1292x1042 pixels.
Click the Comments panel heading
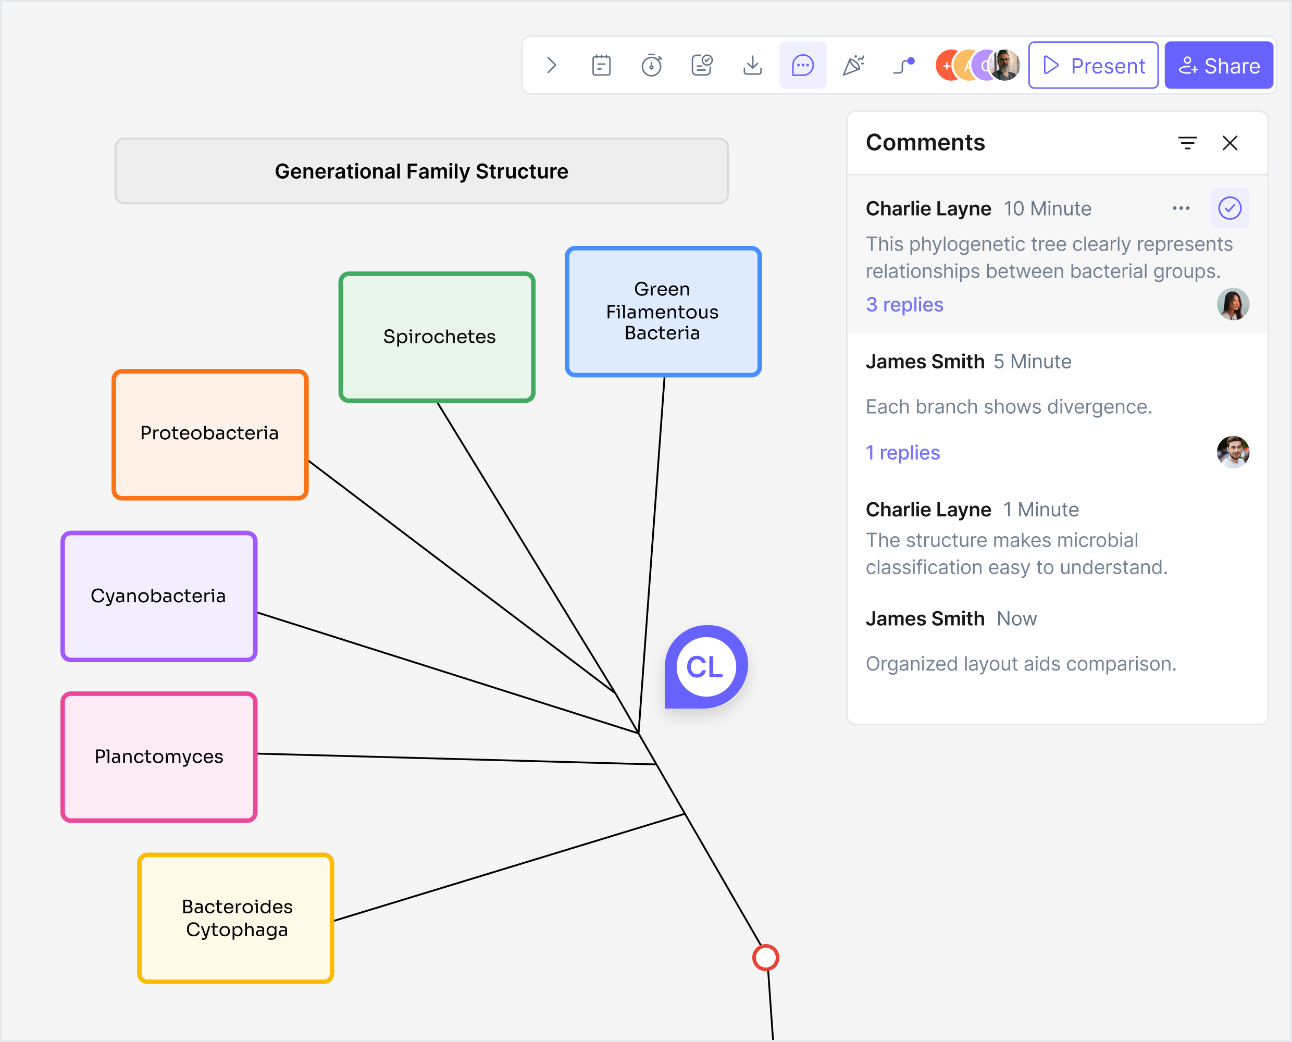pos(925,143)
